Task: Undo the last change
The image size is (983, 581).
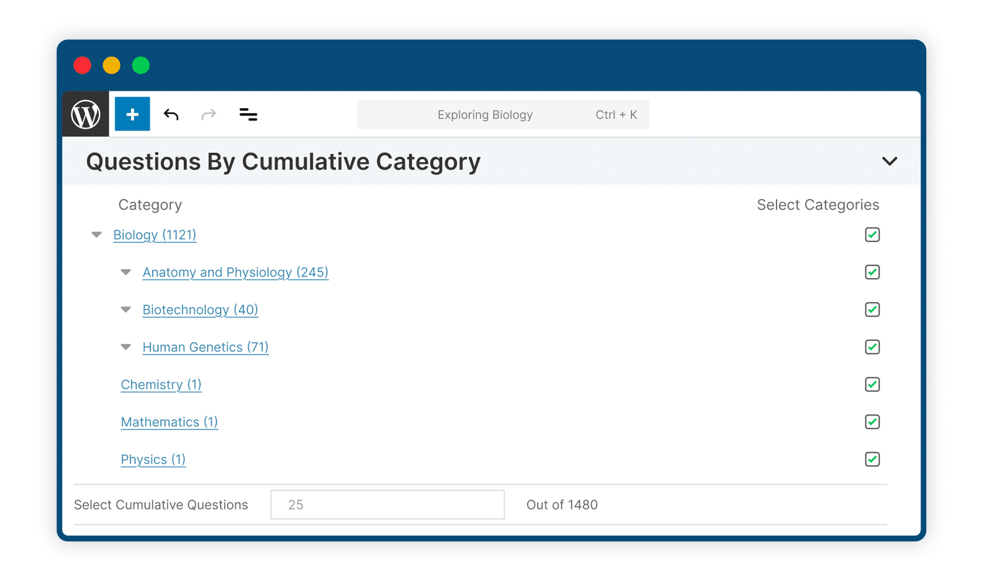Action: pos(171,114)
